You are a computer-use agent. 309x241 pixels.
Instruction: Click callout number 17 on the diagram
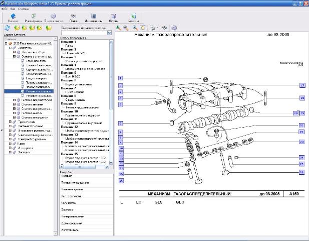pyautogui.click(x=302, y=85)
